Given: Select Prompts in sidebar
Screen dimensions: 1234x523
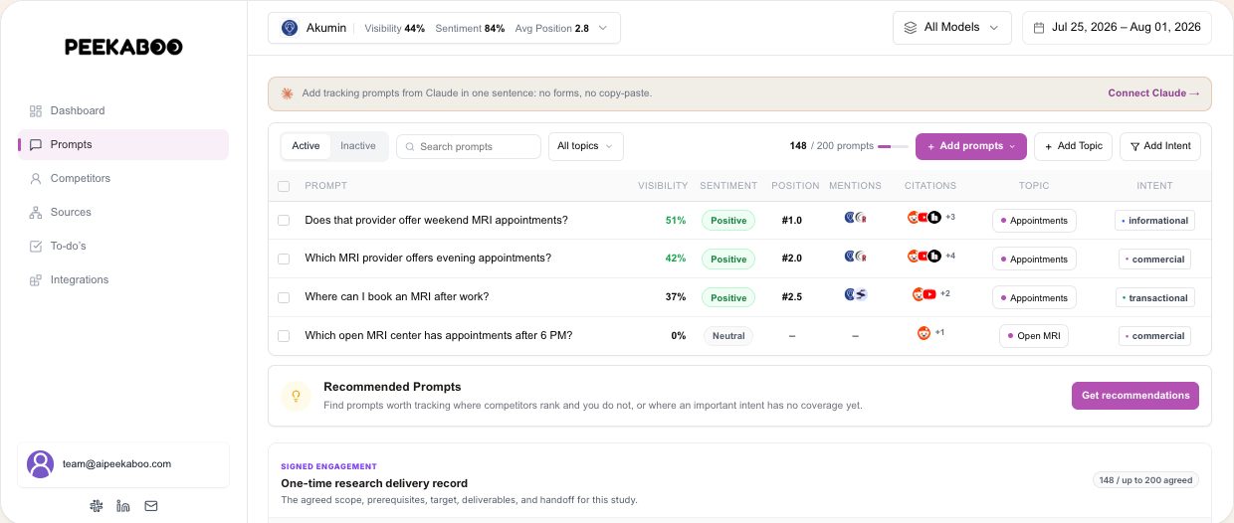Looking at the screenshot, I should (x=123, y=144).
